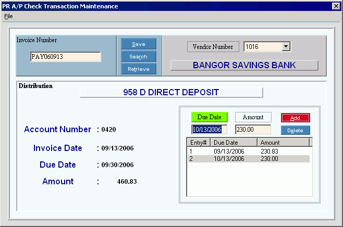
Task: Click the Account Number label
Action: 57,129
